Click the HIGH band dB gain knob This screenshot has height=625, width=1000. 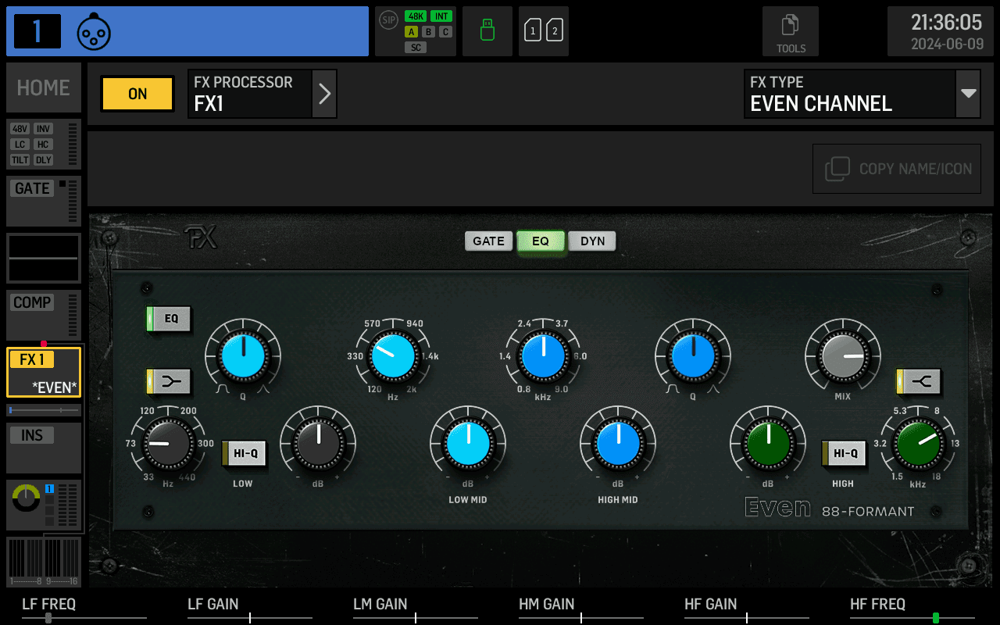click(768, 443)
